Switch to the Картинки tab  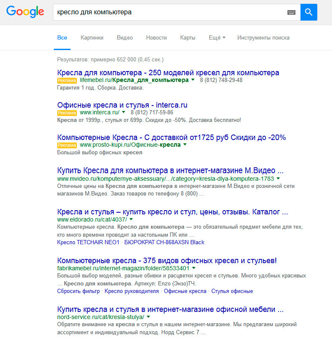(92, 38)
